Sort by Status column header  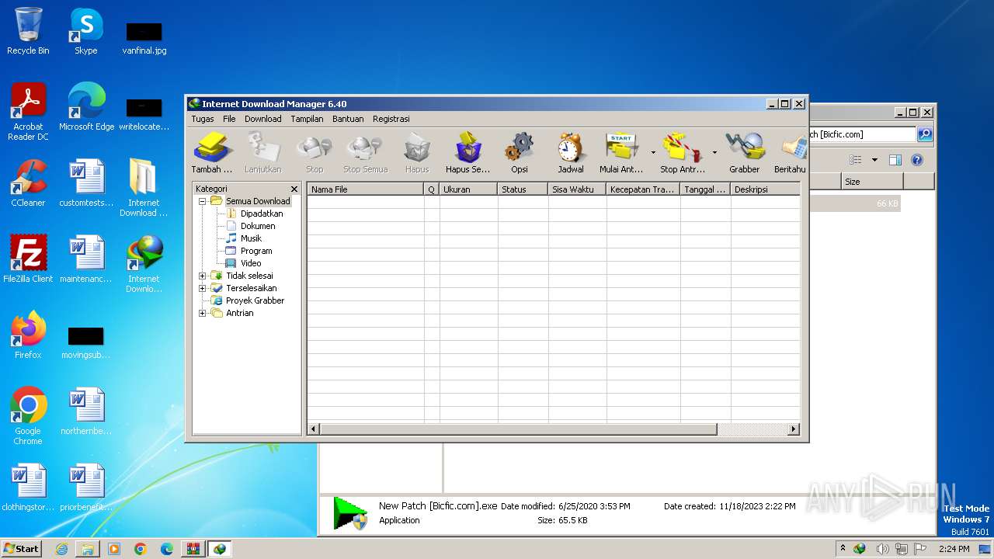click(x=523, y=189)
